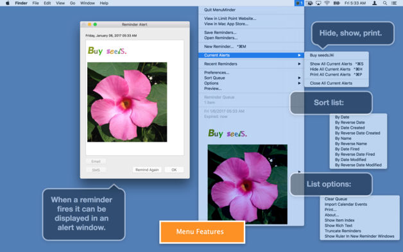Click the MenuMinder menu bar icon
The width and height of the screenshot is (403, 252).
[x=299, y=3]
